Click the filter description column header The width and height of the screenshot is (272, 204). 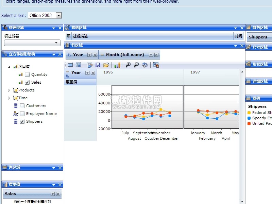tap(152, 36)
